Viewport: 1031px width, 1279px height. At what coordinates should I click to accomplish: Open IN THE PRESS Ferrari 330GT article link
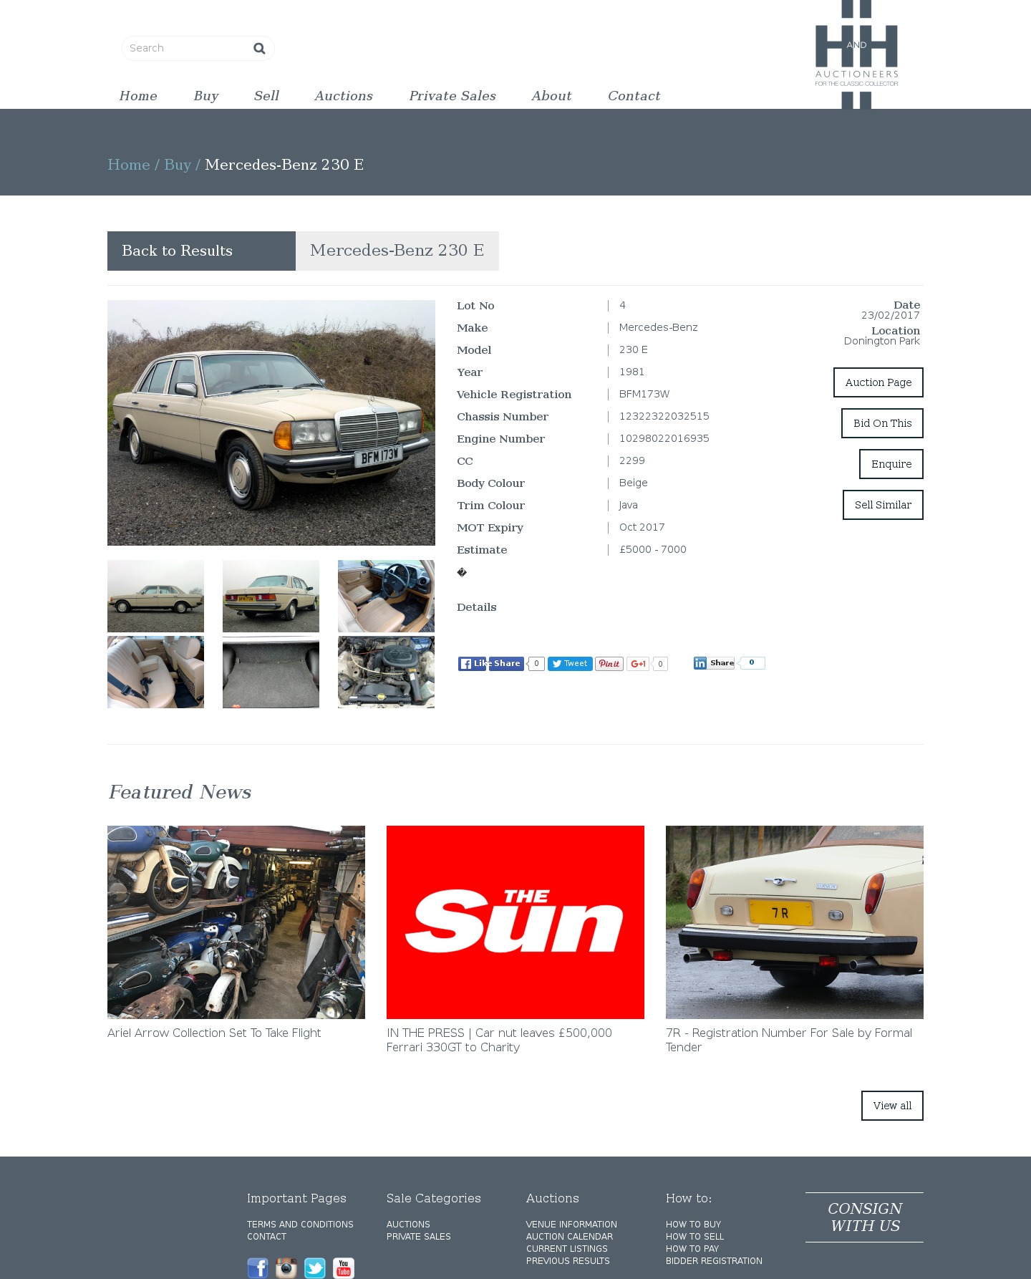[x=499, y=1040]
